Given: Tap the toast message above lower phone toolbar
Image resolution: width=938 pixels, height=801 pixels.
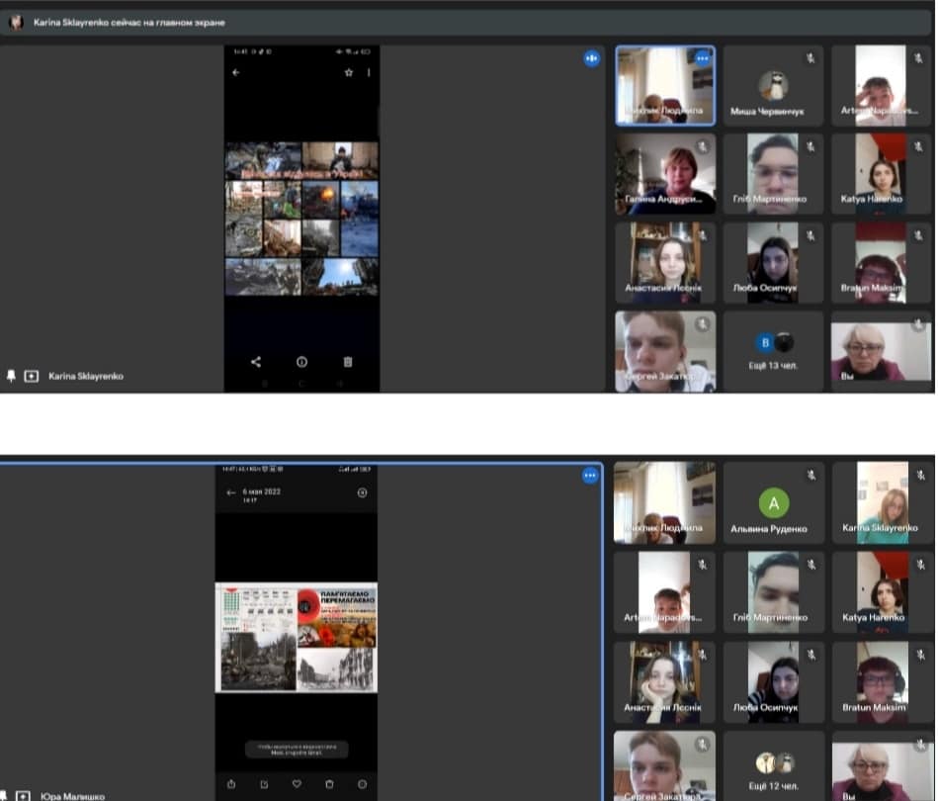Looking at the screenshot, I should [x=297, y=749].
